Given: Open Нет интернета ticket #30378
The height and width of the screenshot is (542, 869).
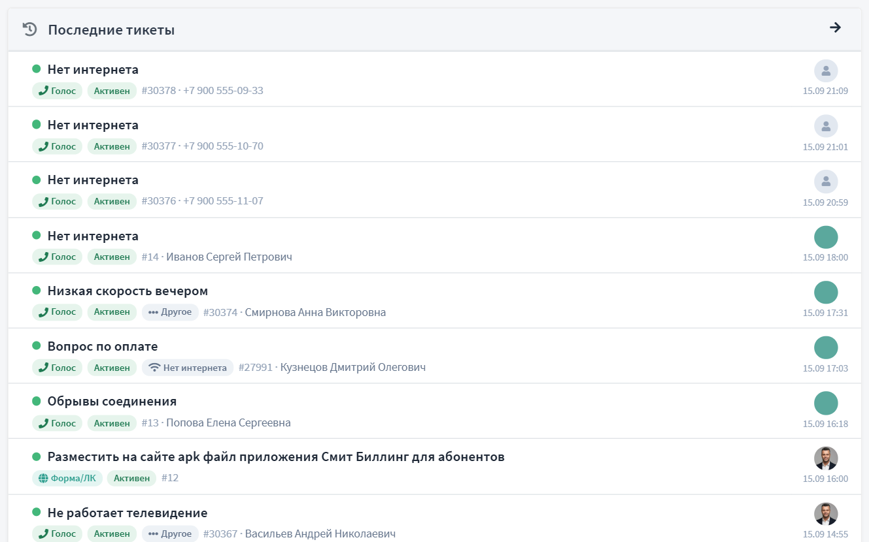Looking at the screenshot, I should [x=93, y=70].
